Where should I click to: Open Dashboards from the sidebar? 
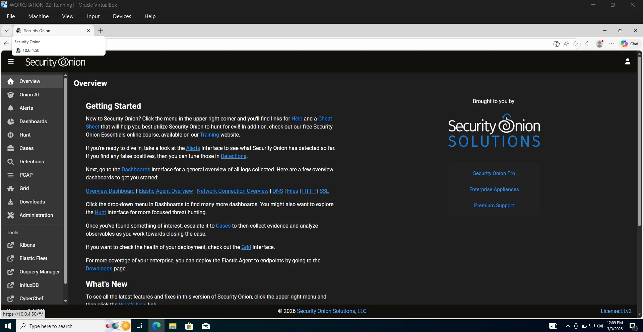point(33,121)
